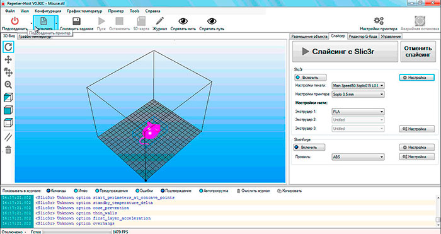Expand the Load button dropdown arrow
441x234 pixels.
click(57, 23)
